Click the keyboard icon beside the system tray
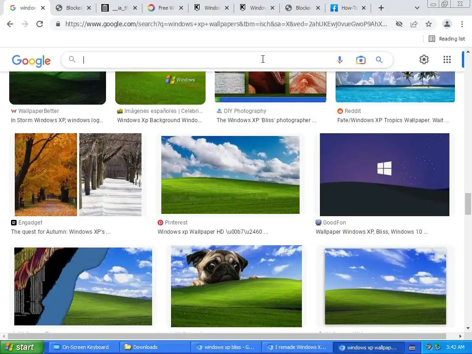The width and height of the screenshot is (472, 354). (412, 348)
